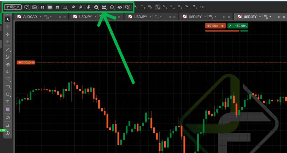287x153 pixels.
Task: Pick the purple drawing color swatch
Action: tap(8, 109)
